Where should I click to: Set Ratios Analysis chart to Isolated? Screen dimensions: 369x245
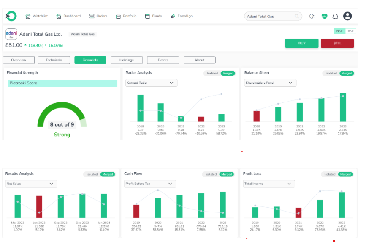212,73
